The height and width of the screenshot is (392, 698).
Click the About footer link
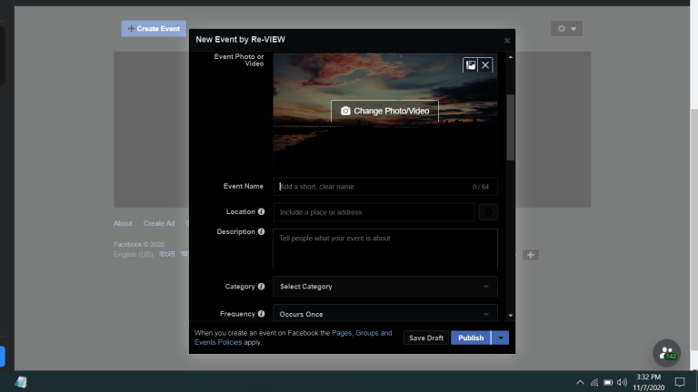point(123,223)
